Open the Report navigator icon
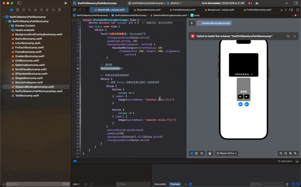Viewport: 301px width, 187px height. click(59, 10)
